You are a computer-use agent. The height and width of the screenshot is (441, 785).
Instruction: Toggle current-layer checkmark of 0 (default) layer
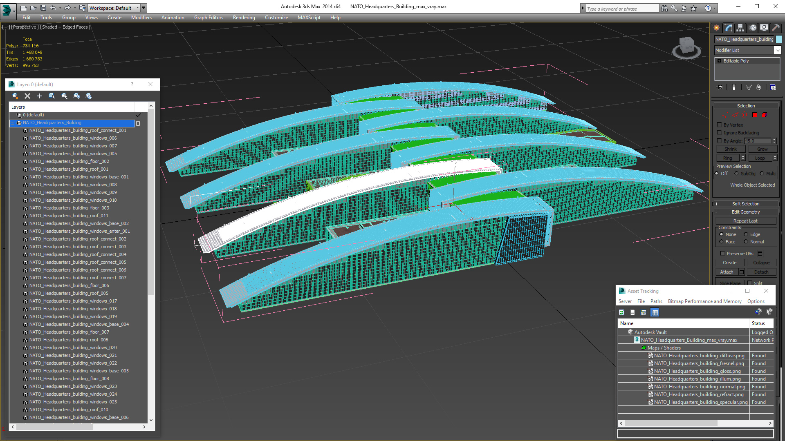point(138,115)
